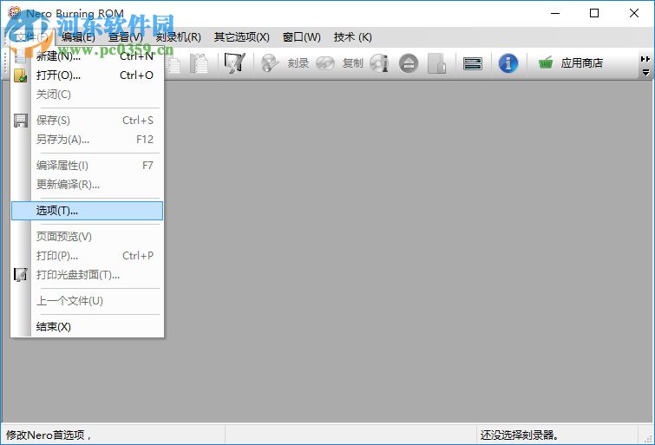Open the 编辑(E) menu
The width and height of the screenshot is (655, 445).
78,37
